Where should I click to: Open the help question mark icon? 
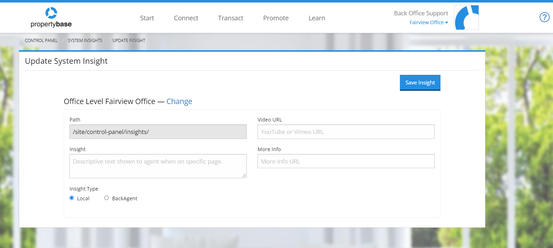click(x=544, y=17)
